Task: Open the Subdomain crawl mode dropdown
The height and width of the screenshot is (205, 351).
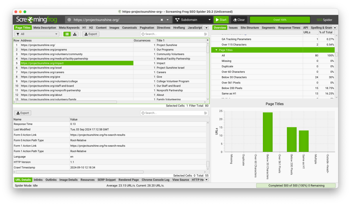Action: click(192, 20)
